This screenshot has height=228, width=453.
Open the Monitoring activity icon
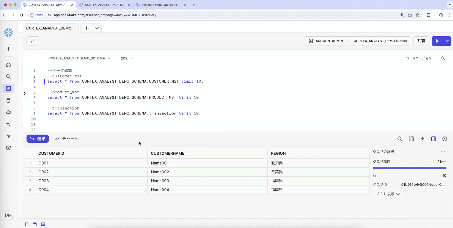[8, 136]
